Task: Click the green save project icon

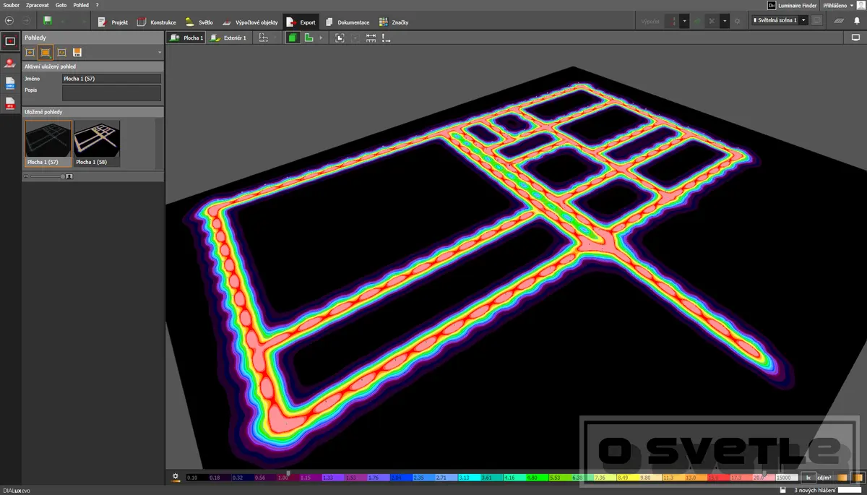Action: (x=48, y=21)
